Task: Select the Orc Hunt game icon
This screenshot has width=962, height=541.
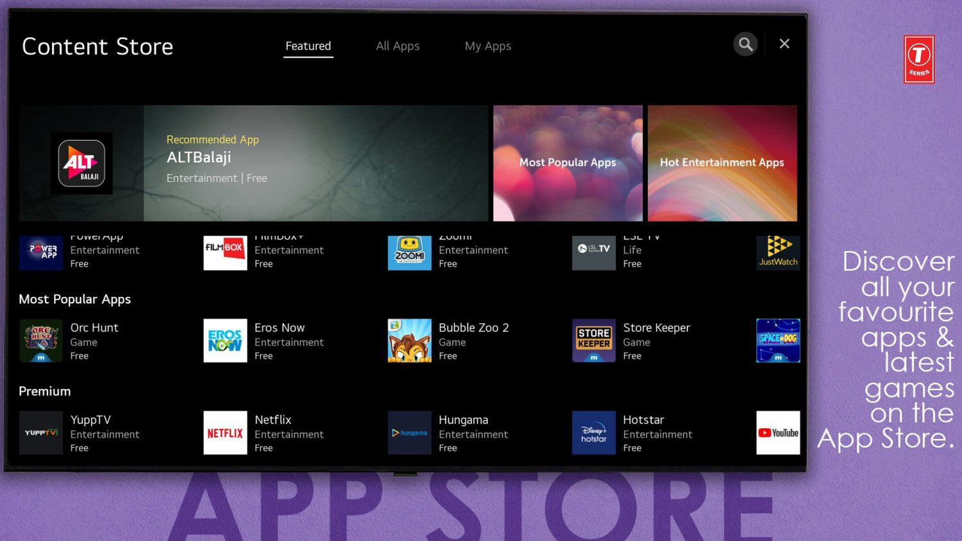Action: point(41,340)
